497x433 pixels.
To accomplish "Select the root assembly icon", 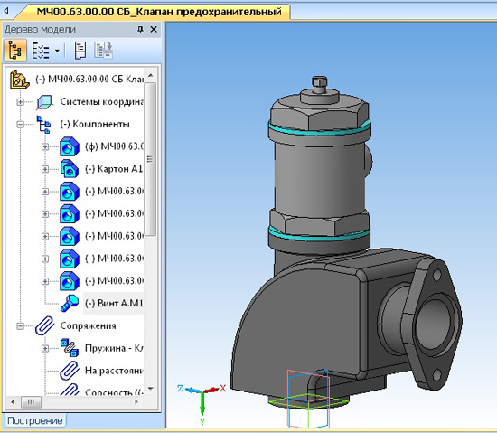I will [x=19, y=80].
